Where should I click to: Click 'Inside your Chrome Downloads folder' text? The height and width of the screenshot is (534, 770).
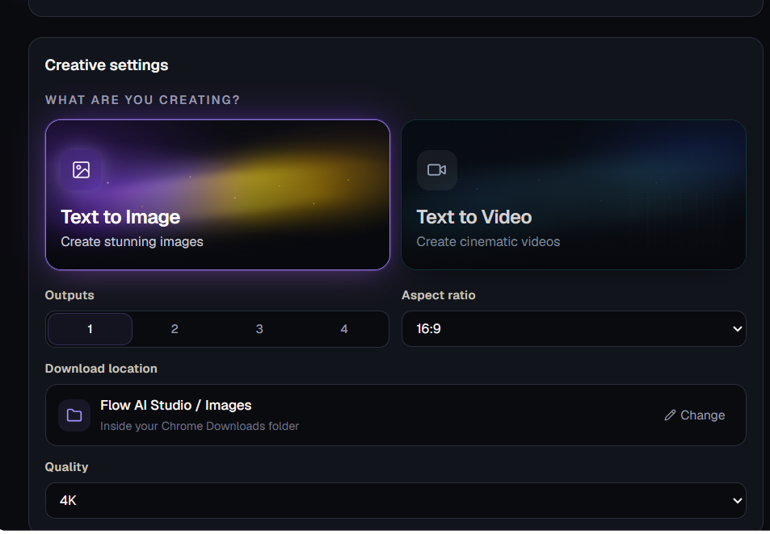coord(200,426)
